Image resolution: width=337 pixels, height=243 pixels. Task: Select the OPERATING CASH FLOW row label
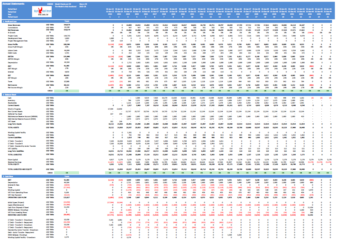click(17, 197)
